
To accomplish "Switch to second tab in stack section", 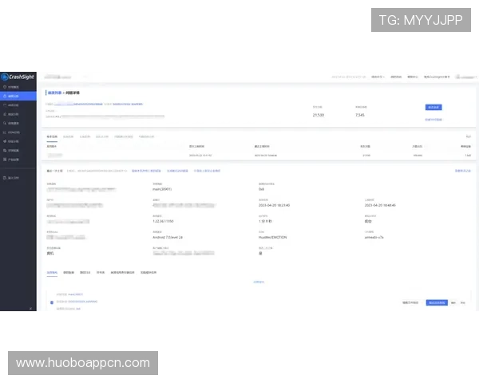I will tap(69, 272).
